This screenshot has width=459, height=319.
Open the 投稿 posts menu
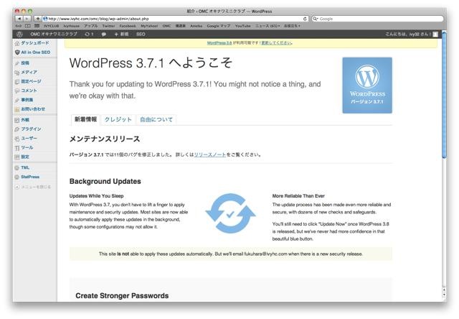tap(25, 63)
